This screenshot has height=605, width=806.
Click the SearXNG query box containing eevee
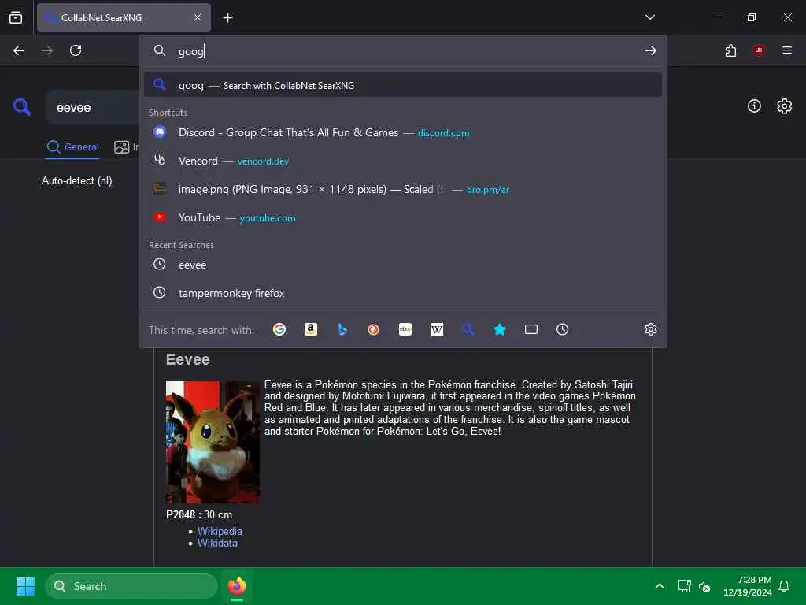tap(93, 107)
